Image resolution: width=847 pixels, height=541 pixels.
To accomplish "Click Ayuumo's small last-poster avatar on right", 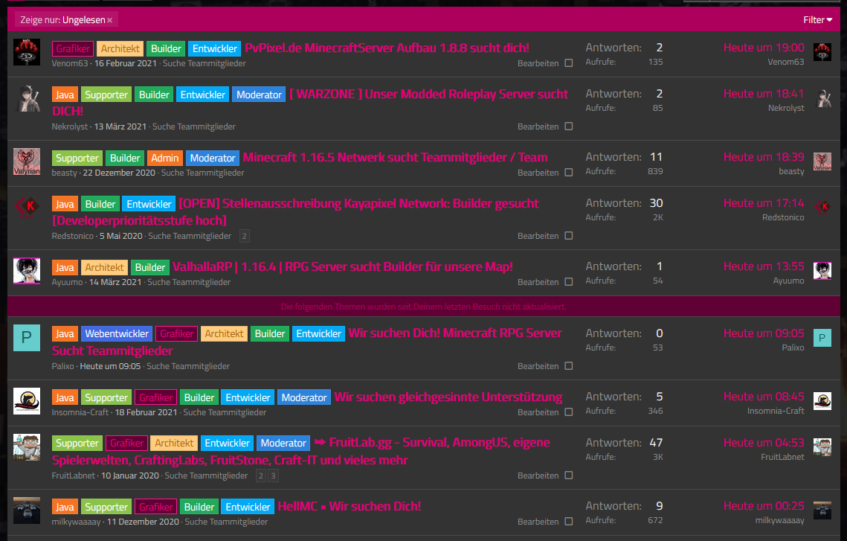I will pyautogui.click(x=822, y=270).
